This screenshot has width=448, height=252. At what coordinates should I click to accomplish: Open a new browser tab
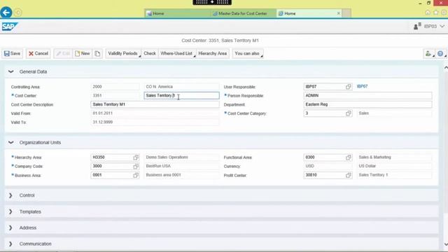click(346, 13)
